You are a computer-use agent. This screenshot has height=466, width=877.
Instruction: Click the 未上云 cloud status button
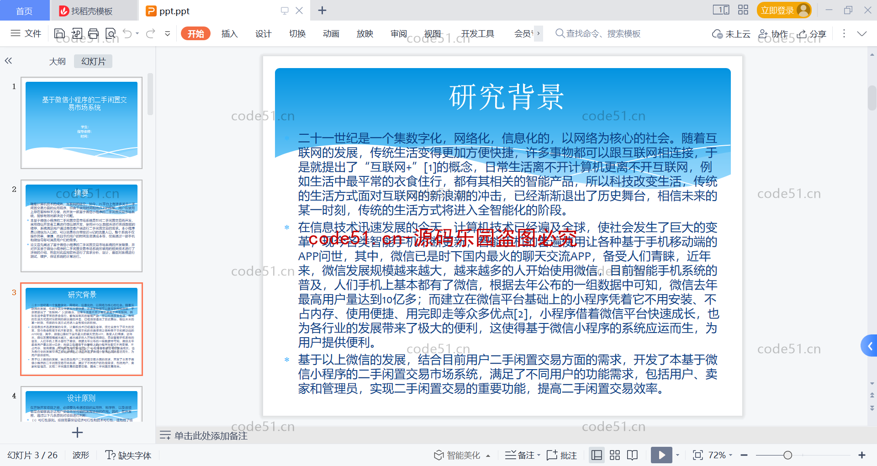[731, 34]
